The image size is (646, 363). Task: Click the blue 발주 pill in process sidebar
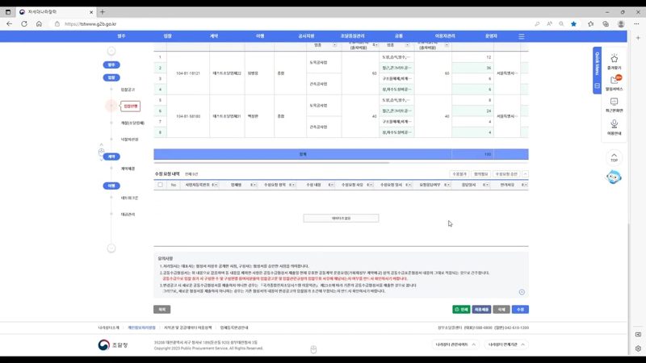(x=111, y=65)
